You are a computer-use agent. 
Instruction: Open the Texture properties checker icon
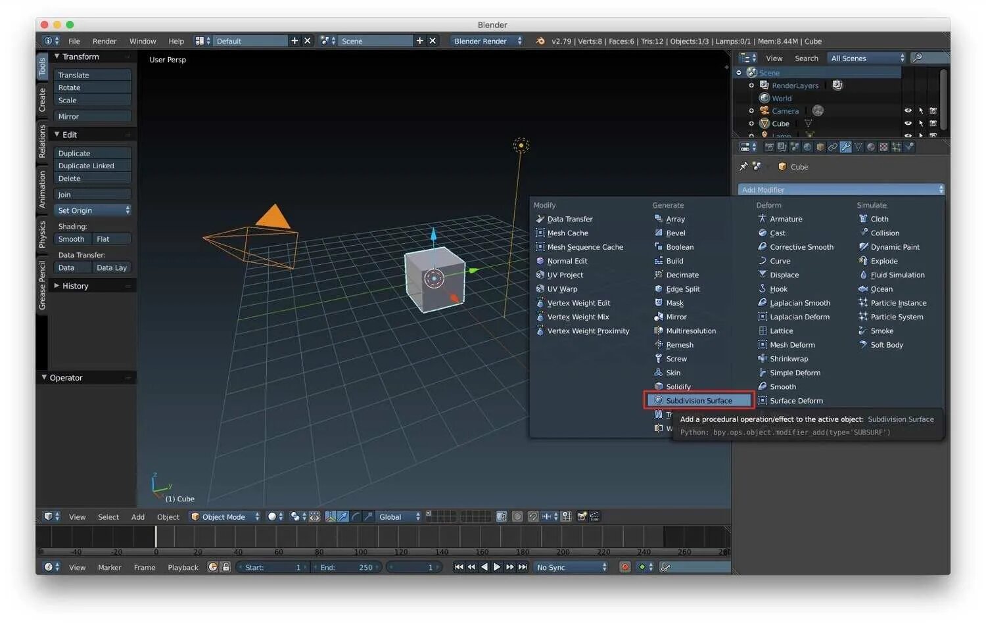[883, 147]
